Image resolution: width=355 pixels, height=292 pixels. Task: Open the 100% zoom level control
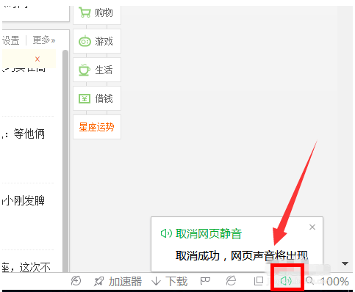tap(334, 281)
